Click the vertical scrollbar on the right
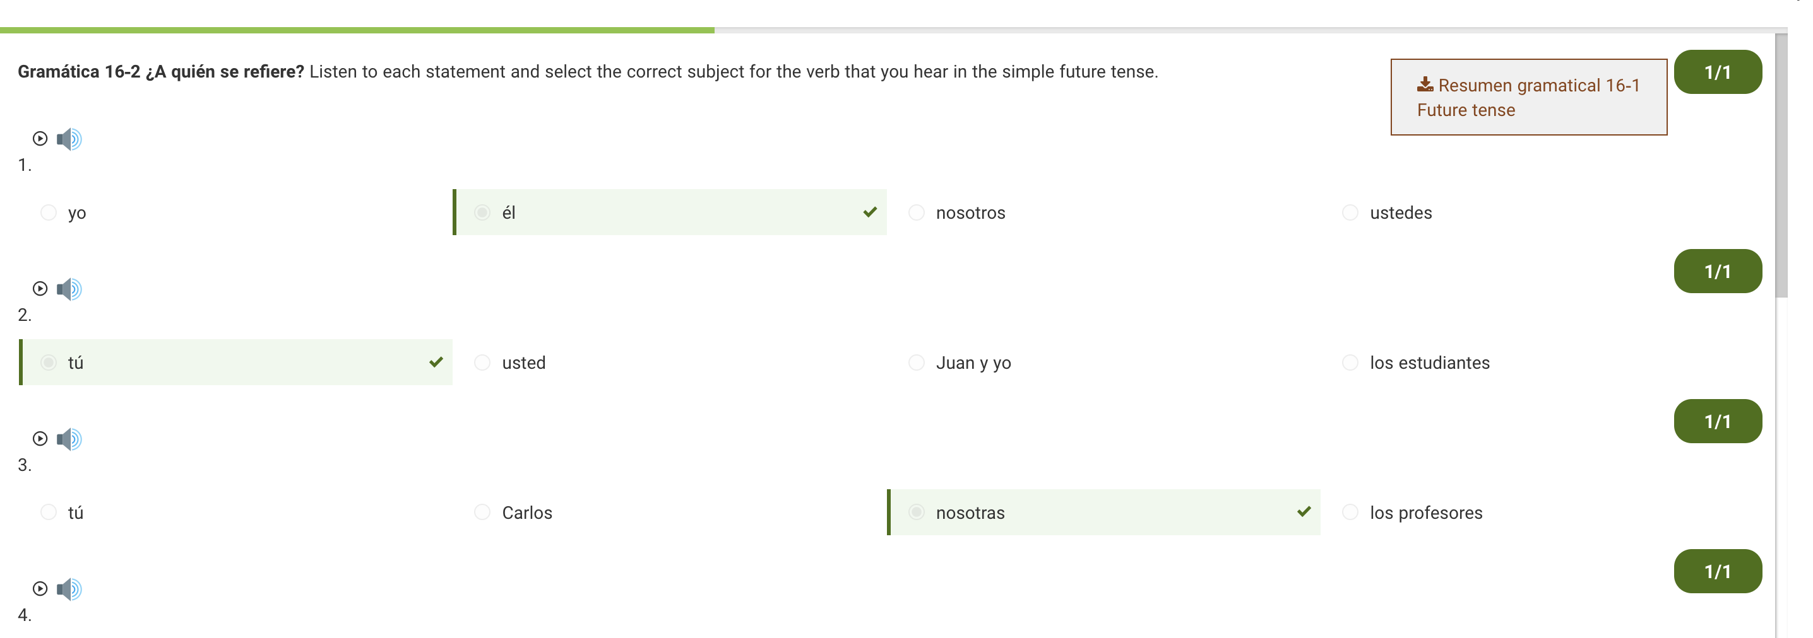Viewport: 1813px width, 638px height. pos(1781,165)
